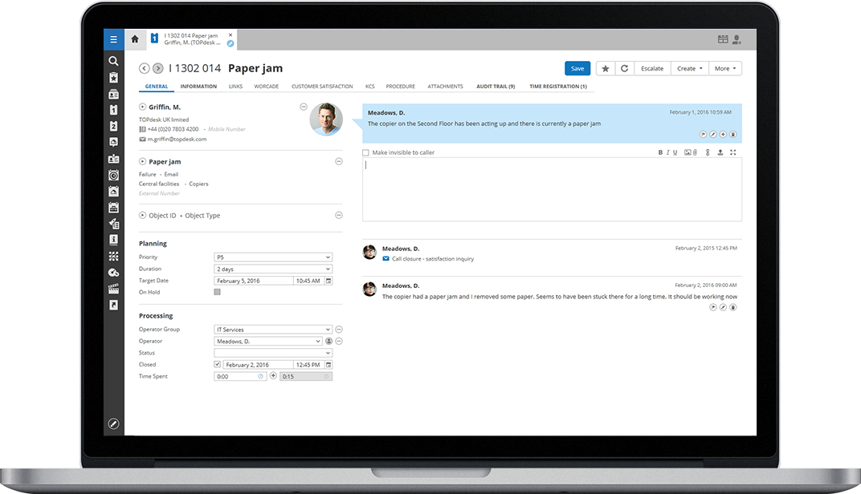Clear the Operator Group with minus
This screenshot has width=861, height=494.
coord(339,330)
